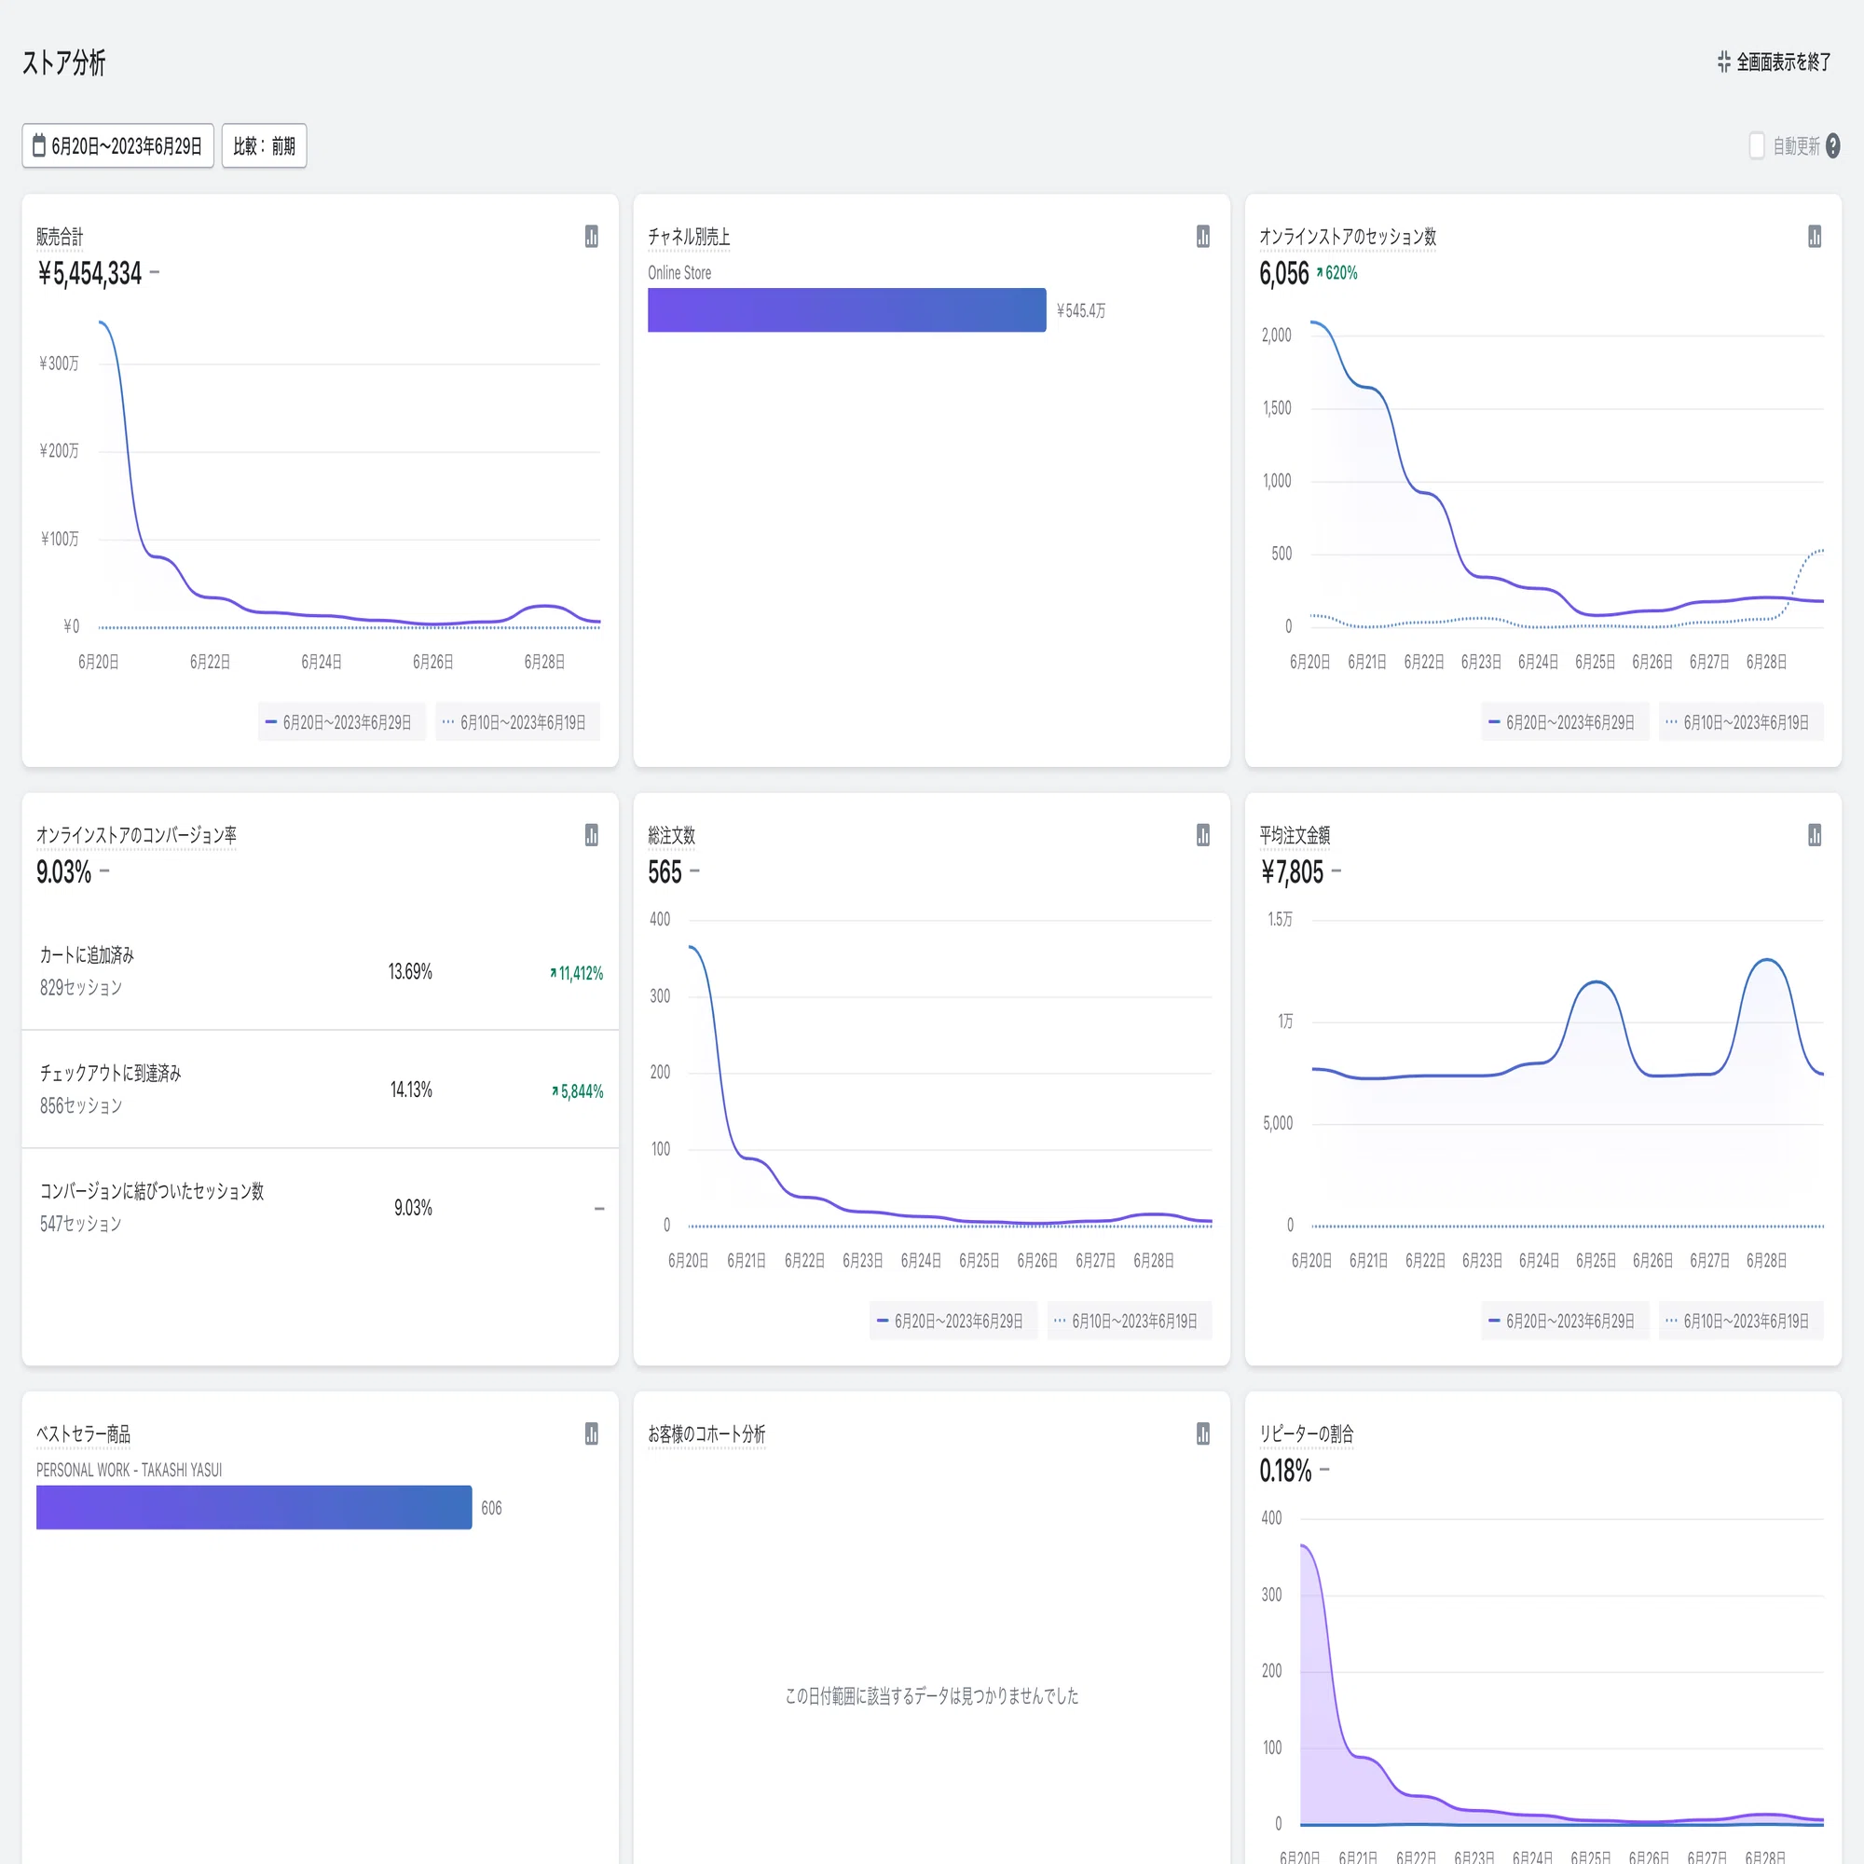The height and width of the screenshot is (1864, 1864).
Task: Open the date range picker 6月20日〜2023年6月29日
Action: (x=117, y=145)
